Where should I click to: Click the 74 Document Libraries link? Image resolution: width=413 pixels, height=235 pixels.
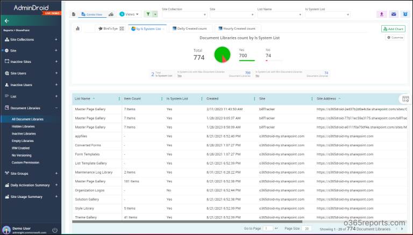[326, 73]
